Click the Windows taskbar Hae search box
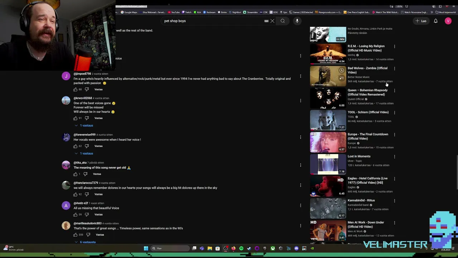Image resolution: width=458 pixels, height=258 pixels. pos(171,248)
